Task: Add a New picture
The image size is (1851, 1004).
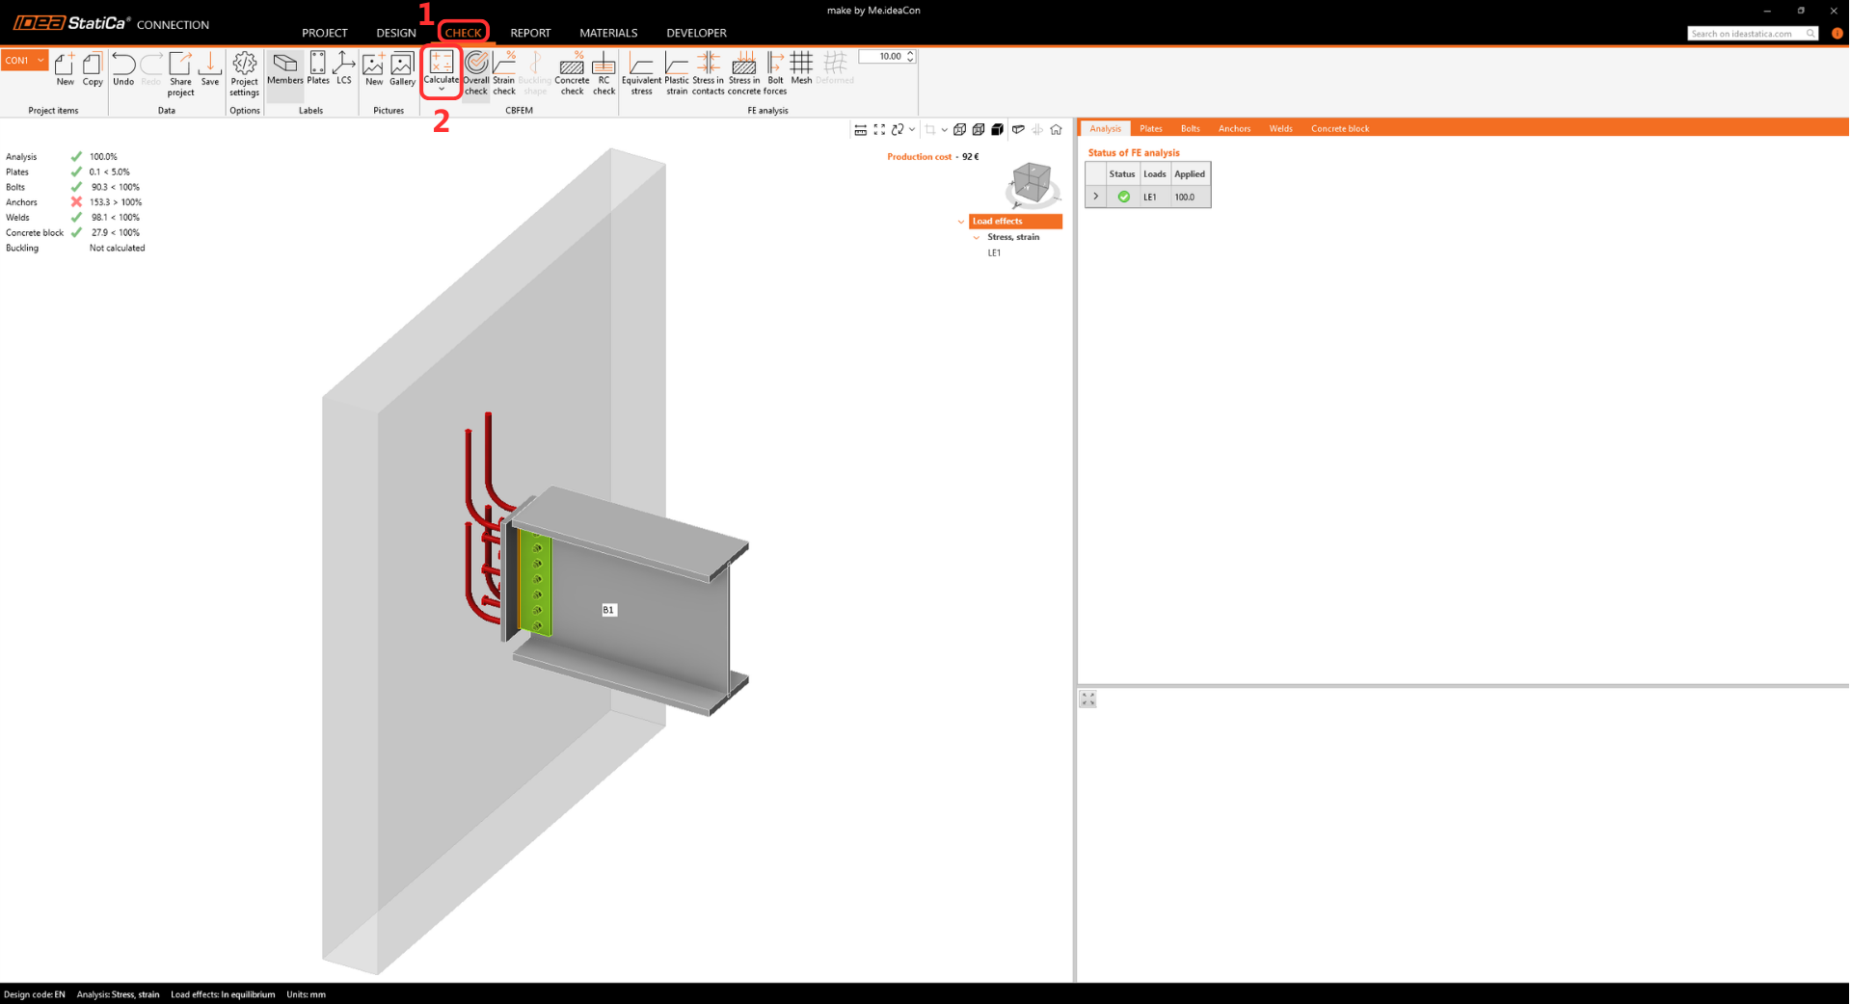Action: [374, 69]
